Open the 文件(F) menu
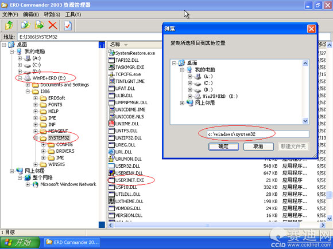Screen dimensions: 333x249 click(x=10, y=14)
